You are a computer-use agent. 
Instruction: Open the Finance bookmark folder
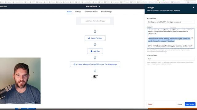pos(66,2)
